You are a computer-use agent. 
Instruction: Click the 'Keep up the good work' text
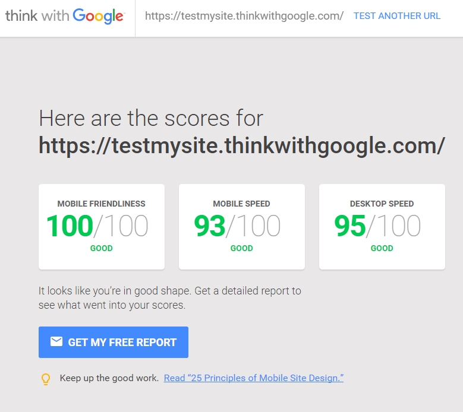[x=109, y=378]
